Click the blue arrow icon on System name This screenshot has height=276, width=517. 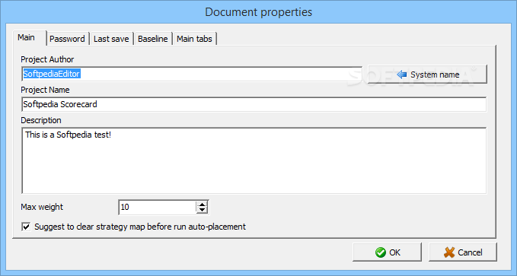401,75
